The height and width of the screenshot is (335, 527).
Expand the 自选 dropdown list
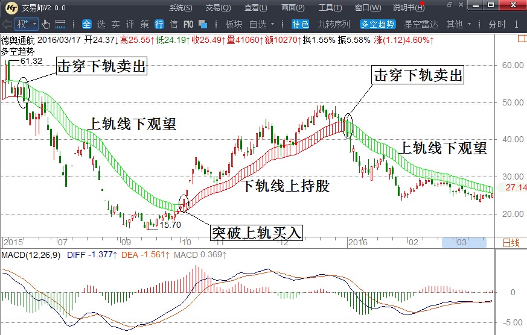point(262,24)
